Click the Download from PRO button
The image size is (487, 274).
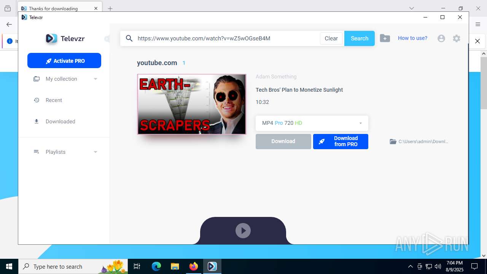pos(341,141)
